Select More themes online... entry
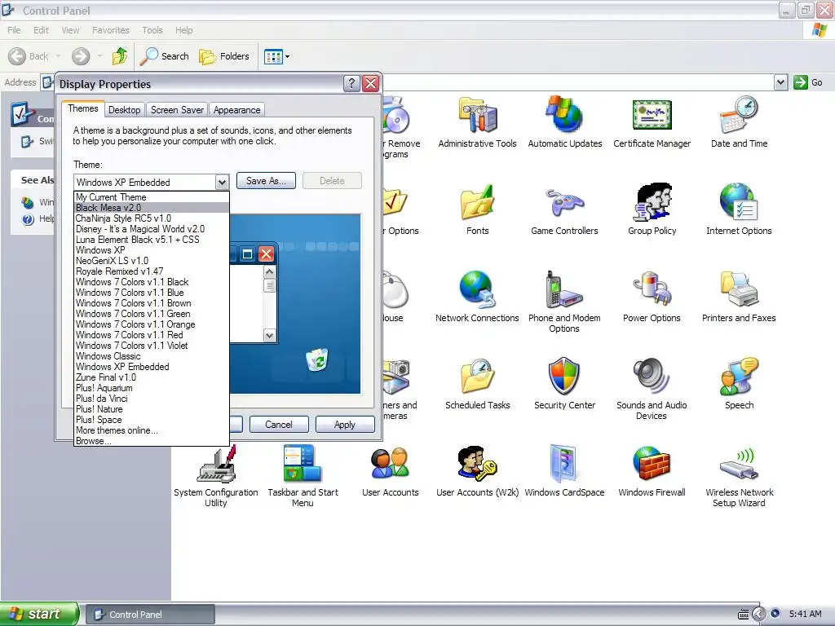Screen dimensions: 835x626 [x=152, y=430]
